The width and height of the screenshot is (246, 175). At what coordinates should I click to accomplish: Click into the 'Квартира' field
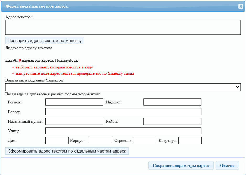click(190, 141)
